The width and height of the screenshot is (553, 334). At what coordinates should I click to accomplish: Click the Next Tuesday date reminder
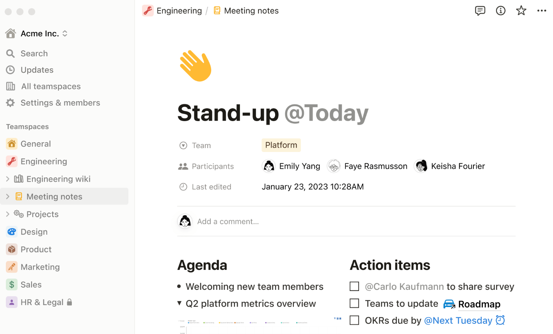coord(458,321)
